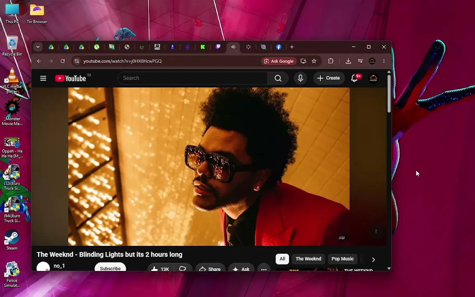Viewport: 475px width, 297px height.
Task: Reload the page in the browser
Action: [x=63, y=61]
